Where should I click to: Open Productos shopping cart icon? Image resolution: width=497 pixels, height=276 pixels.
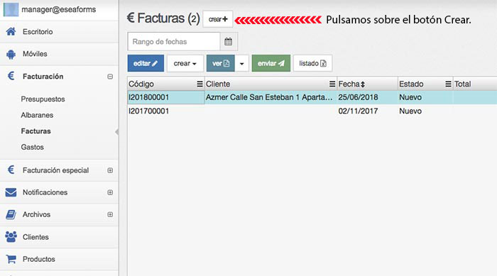[11, 259]
